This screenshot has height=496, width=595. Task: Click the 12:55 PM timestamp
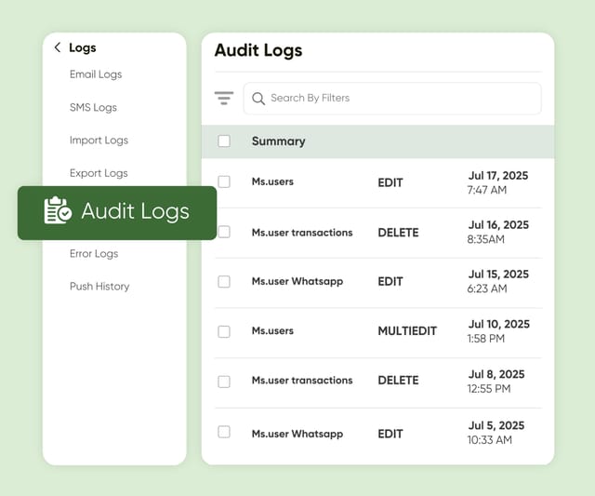pyautogui.click(x=489, y=389)
